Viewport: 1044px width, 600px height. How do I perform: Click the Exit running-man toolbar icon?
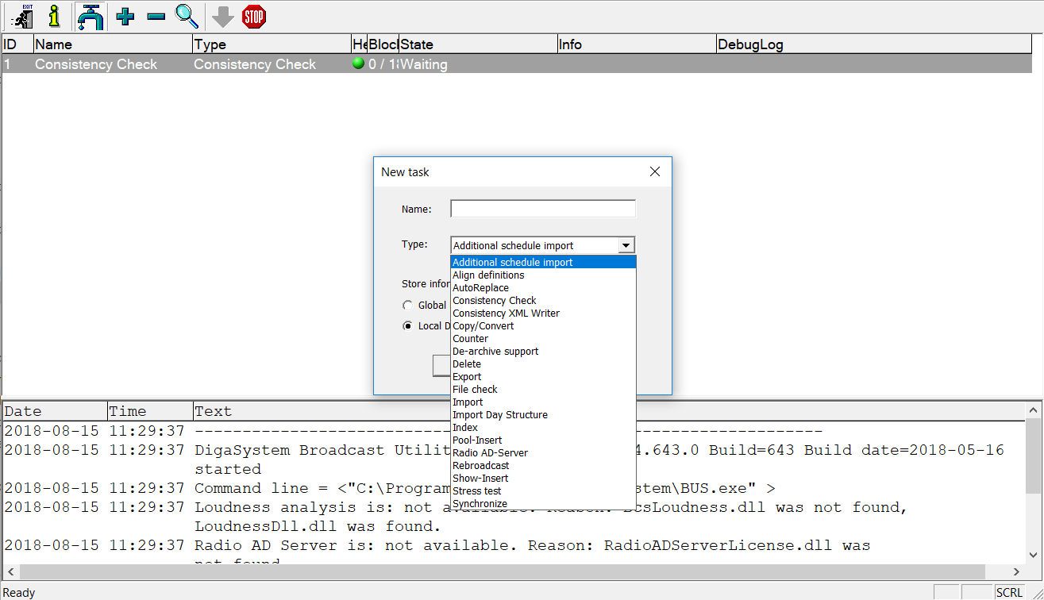(x=23, y=16)
